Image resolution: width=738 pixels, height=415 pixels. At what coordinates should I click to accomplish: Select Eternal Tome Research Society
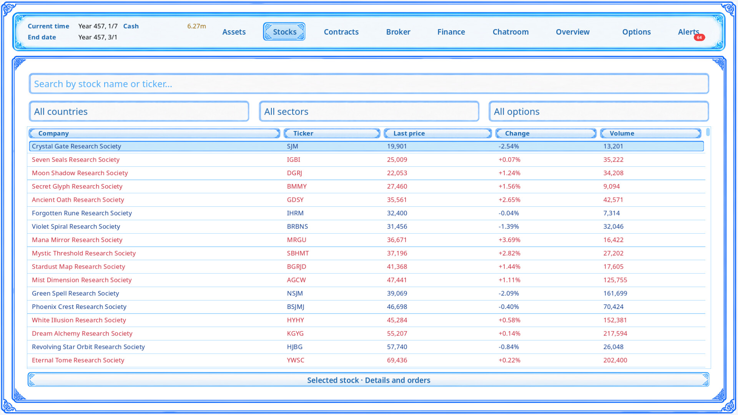pos(366,360)
